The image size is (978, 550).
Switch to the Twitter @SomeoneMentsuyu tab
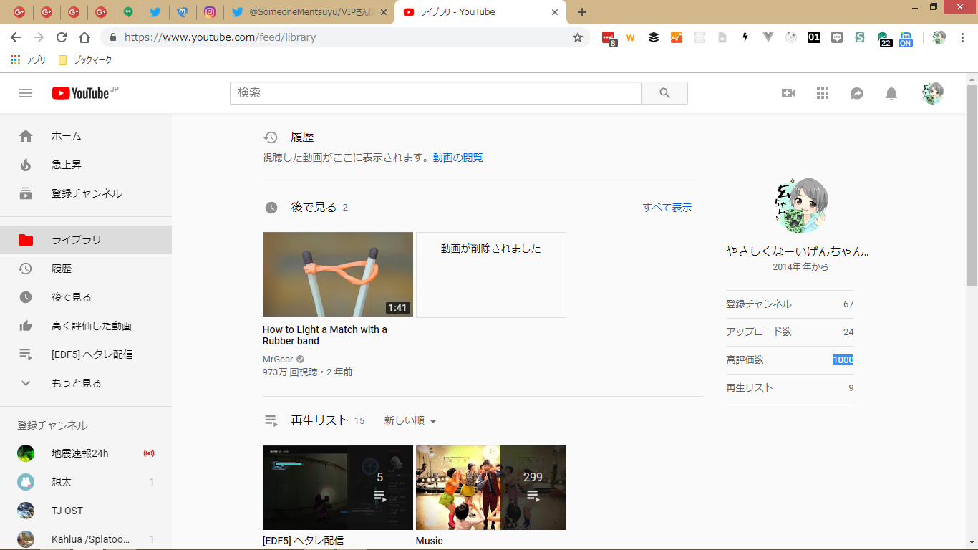pos(309,12)
